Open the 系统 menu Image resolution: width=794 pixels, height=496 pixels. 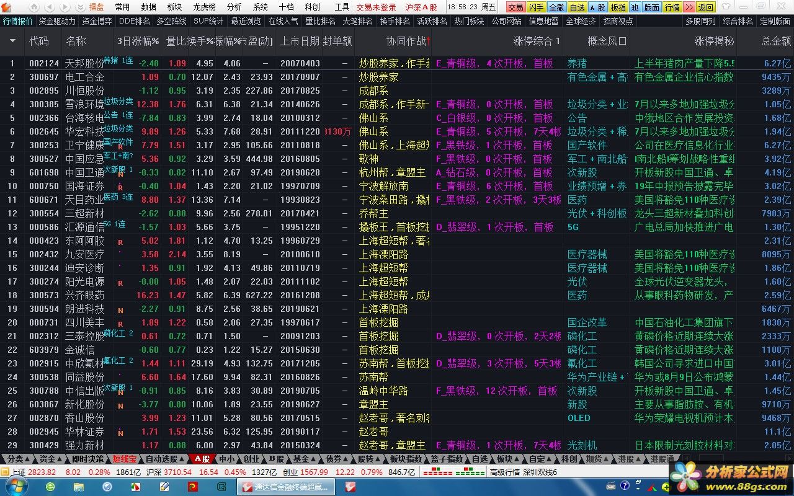click(261, 7)
